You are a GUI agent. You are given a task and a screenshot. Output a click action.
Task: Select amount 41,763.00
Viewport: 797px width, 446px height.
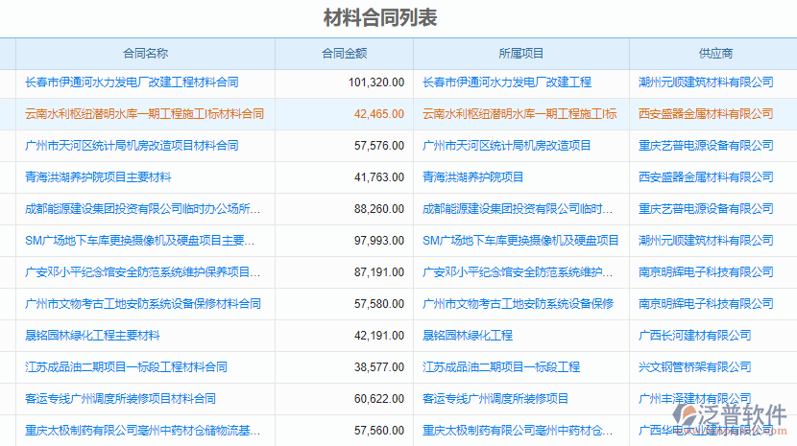tap(379, 177)
